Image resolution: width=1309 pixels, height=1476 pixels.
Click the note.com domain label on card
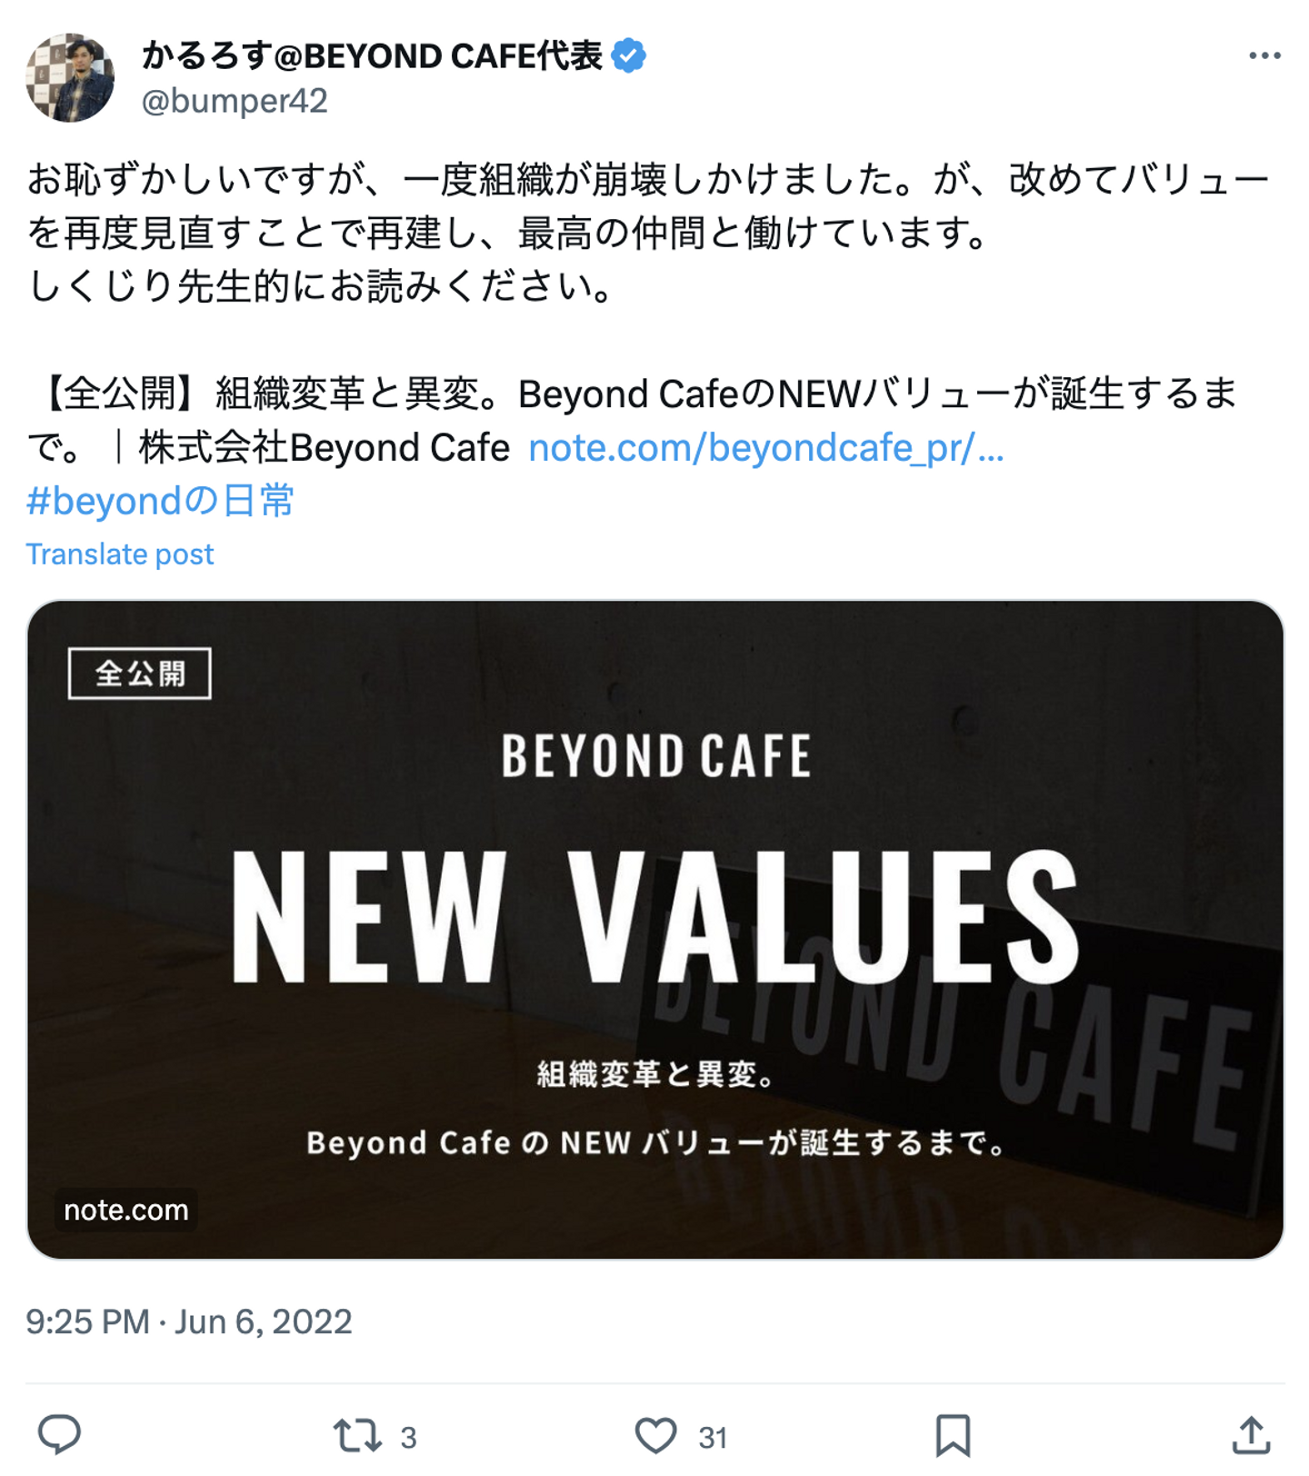pyautogui.click(x=126, y=1210)
